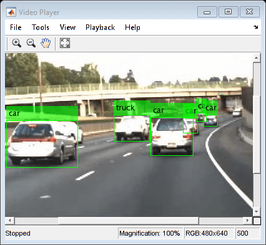The image size is (266, 245).
Task: Click the truck detection label
Action: point(126,108)
